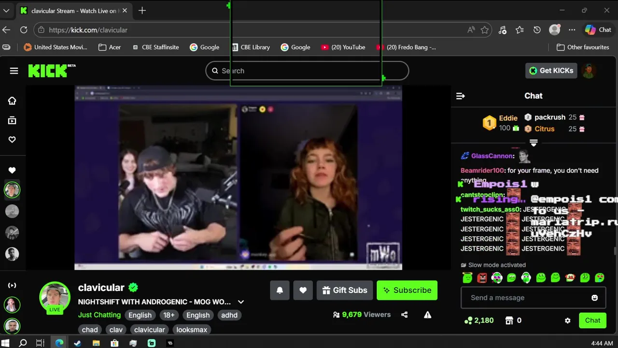Open Acer bookmarks folder
Viewport: 618px width, 348px height.
110,47
